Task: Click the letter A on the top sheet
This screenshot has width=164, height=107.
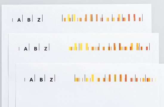Action: pos(19,20)
